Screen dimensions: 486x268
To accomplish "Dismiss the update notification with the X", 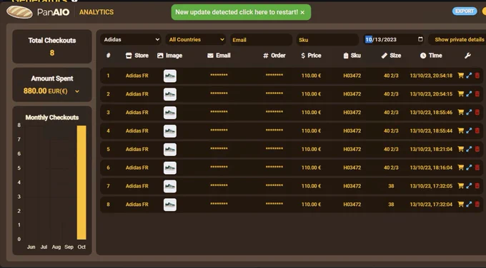I will (x=302, y=12).
